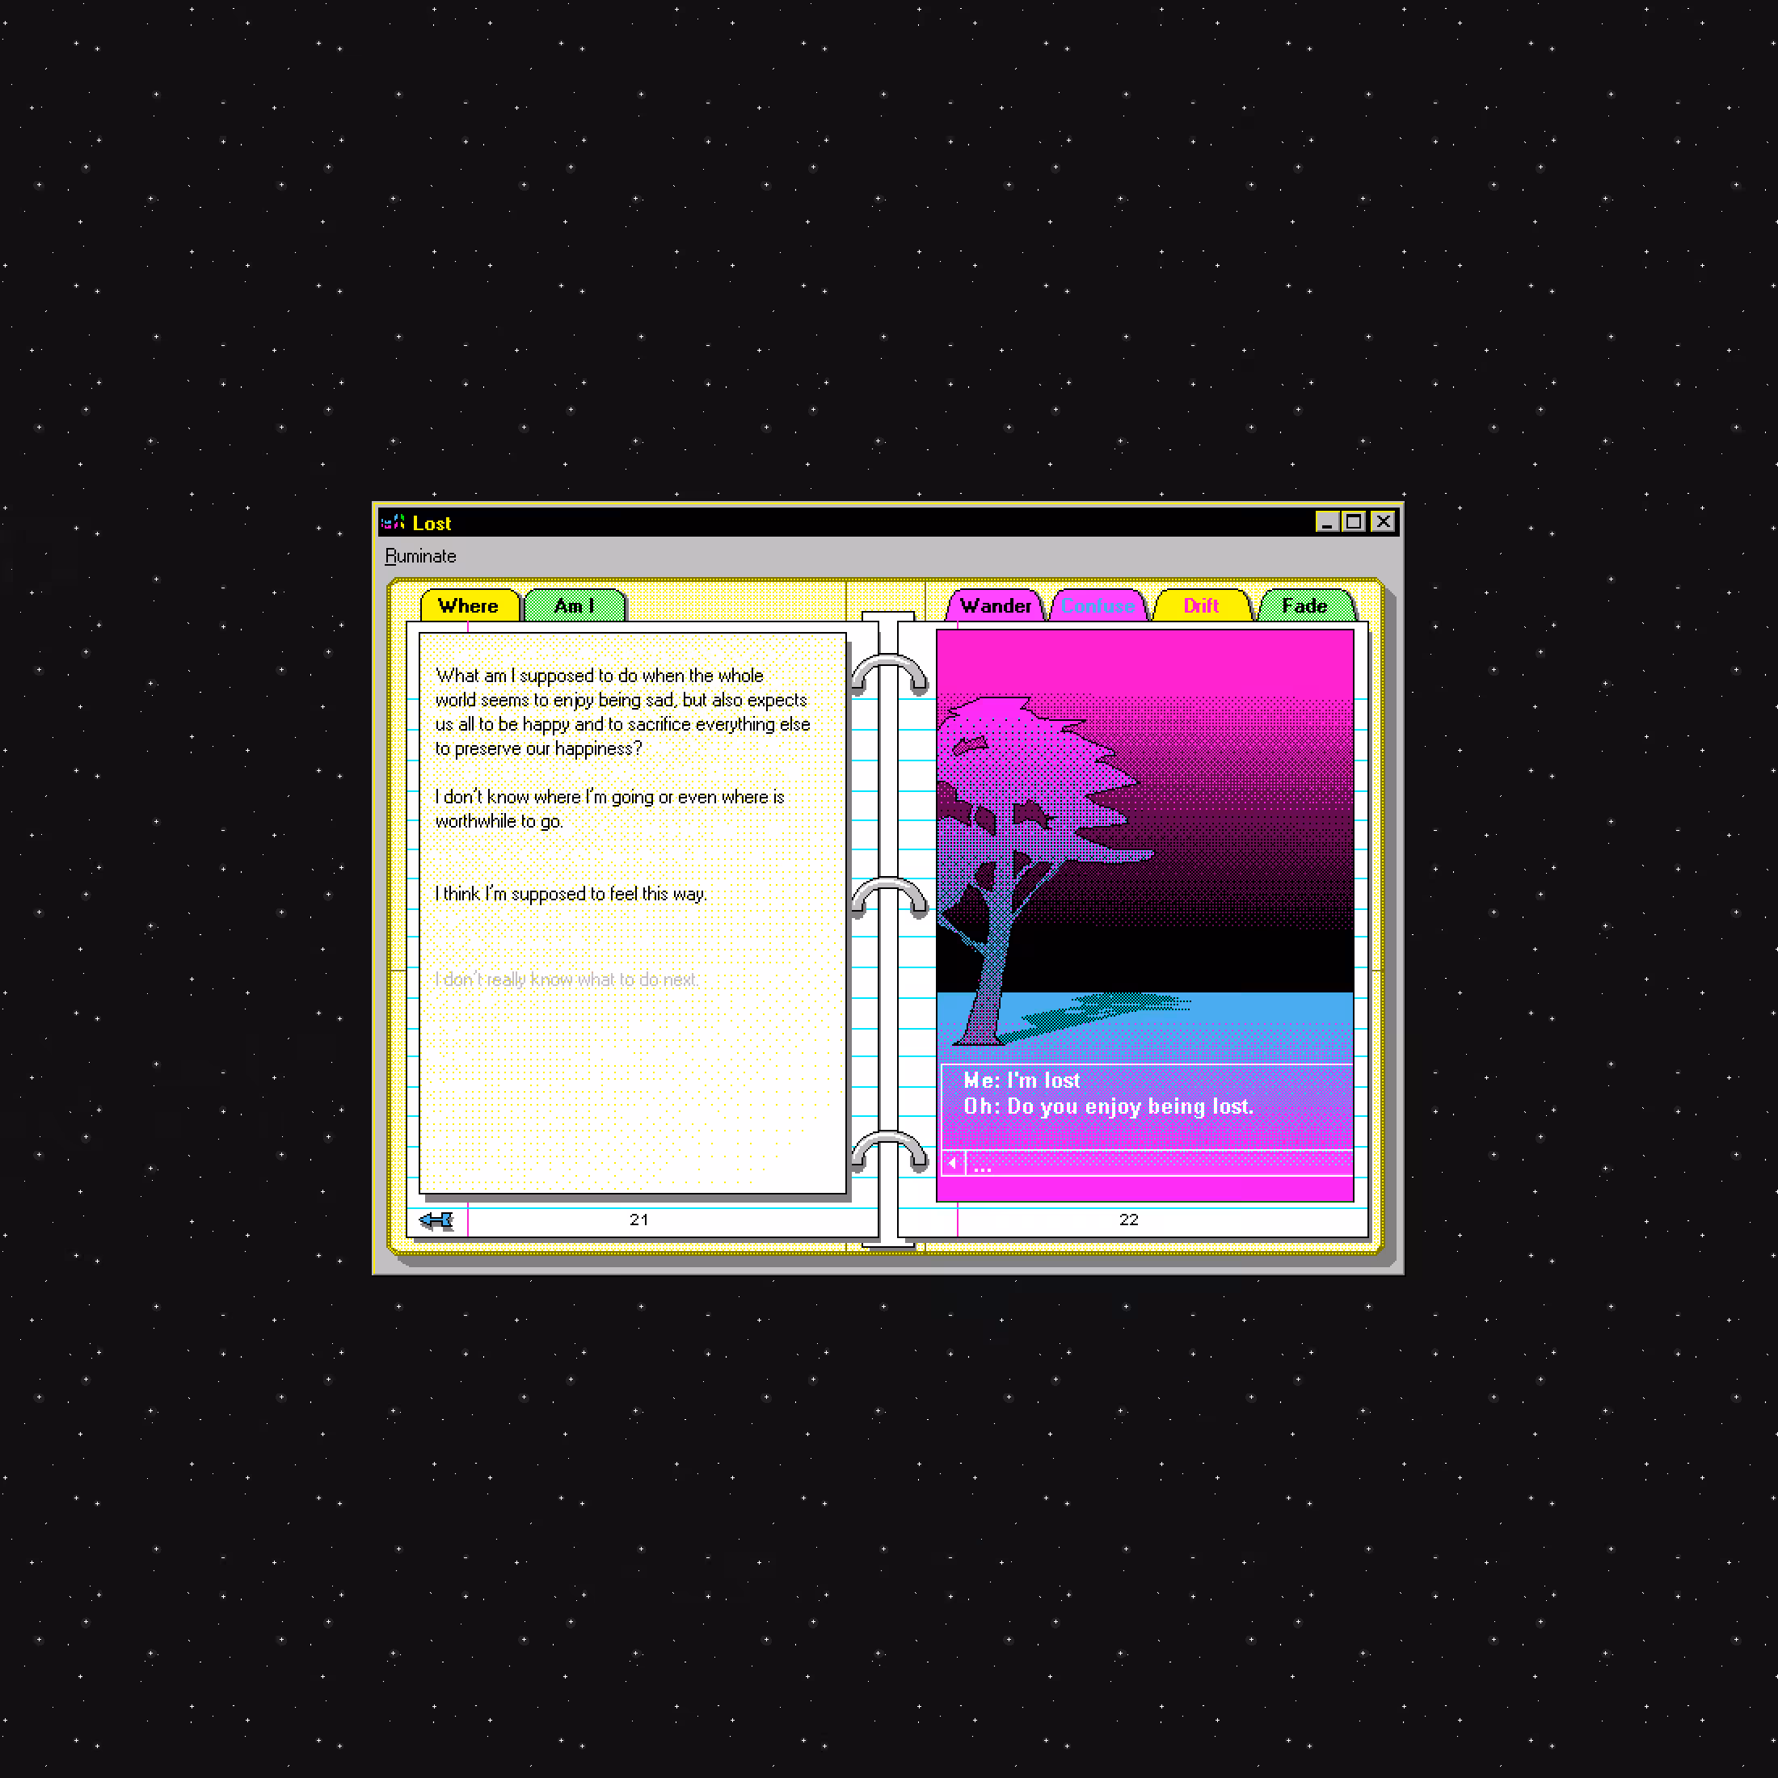
Task: Select the Fade tab
Action: point(1305,605)
